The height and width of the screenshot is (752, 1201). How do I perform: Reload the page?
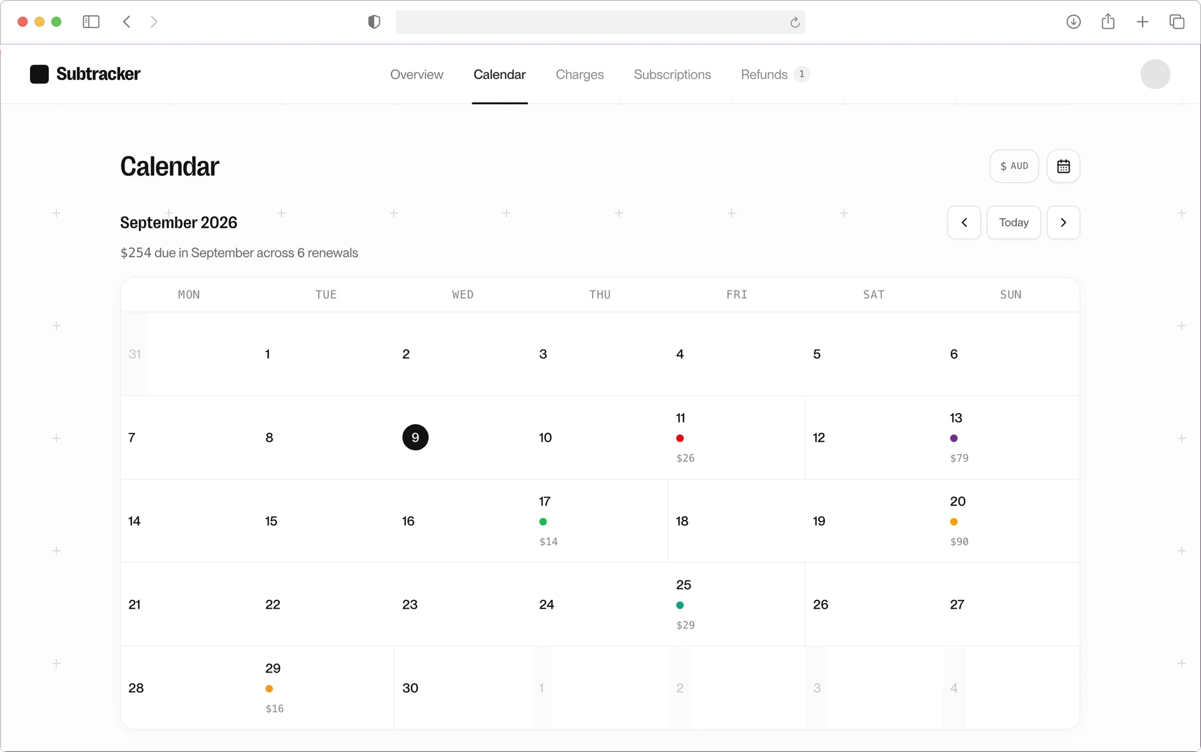click(x=794, y=23)
